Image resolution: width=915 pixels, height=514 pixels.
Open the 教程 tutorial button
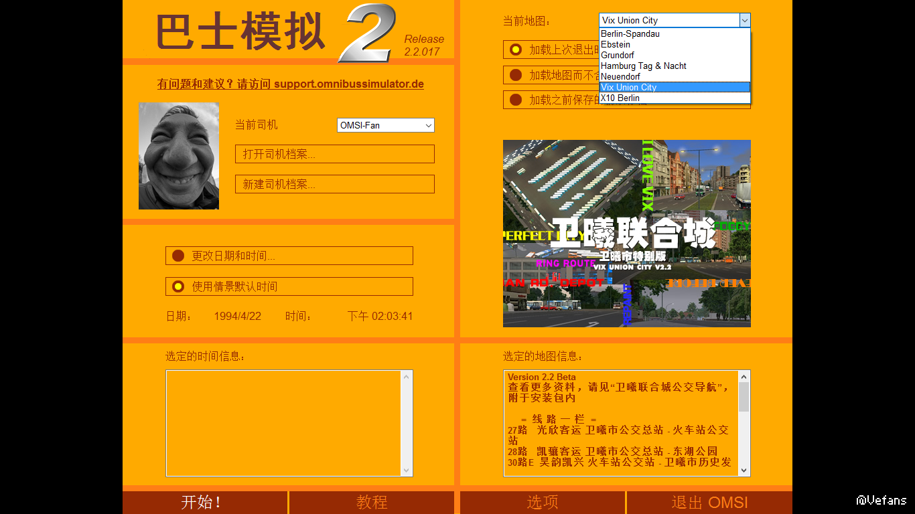pyautogui.click(x=372, y=503)
